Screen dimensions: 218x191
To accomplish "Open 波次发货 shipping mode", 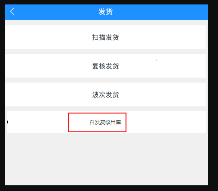I will (106, 95).
